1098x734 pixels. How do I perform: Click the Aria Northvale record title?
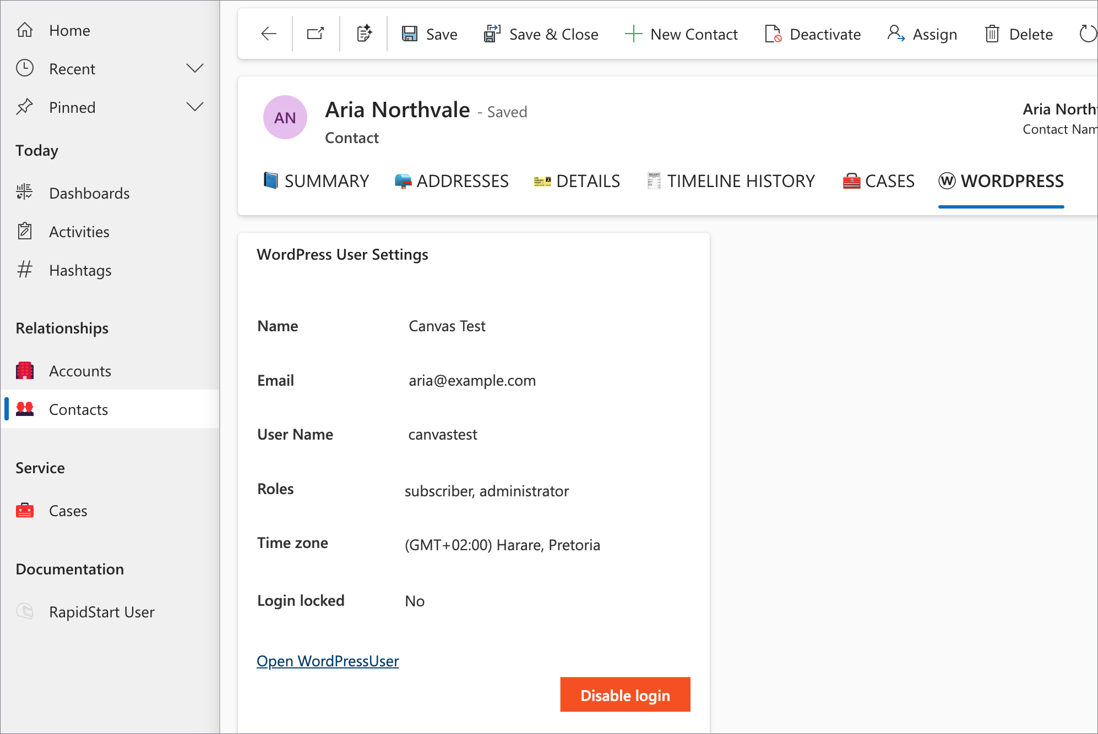398,109
